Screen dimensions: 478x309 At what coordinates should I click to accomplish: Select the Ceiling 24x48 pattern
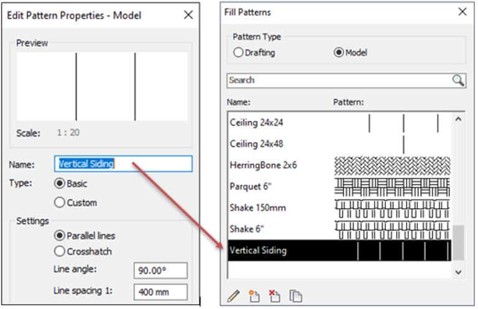coord(339,144)
